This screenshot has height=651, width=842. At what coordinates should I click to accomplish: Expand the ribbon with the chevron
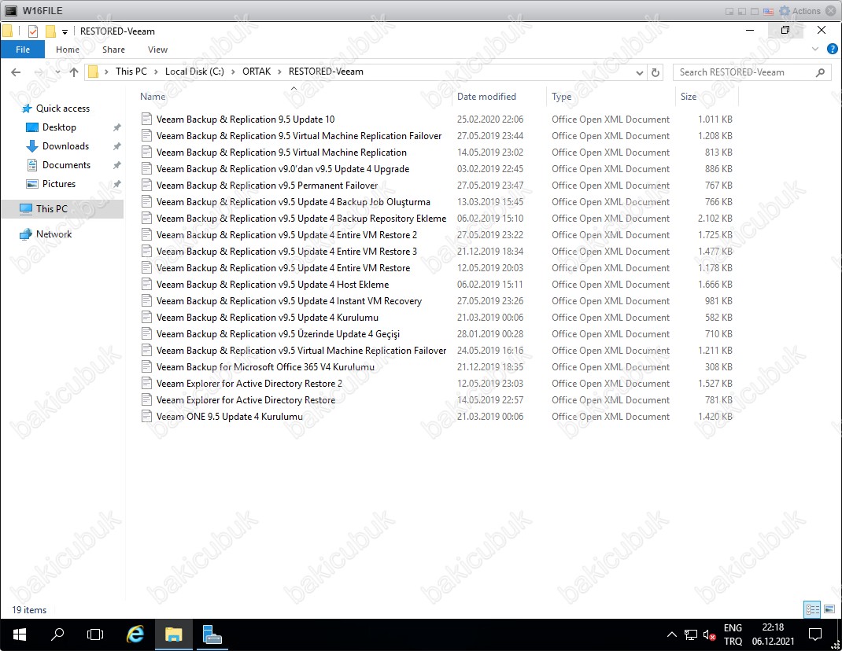tap(815, 49)
